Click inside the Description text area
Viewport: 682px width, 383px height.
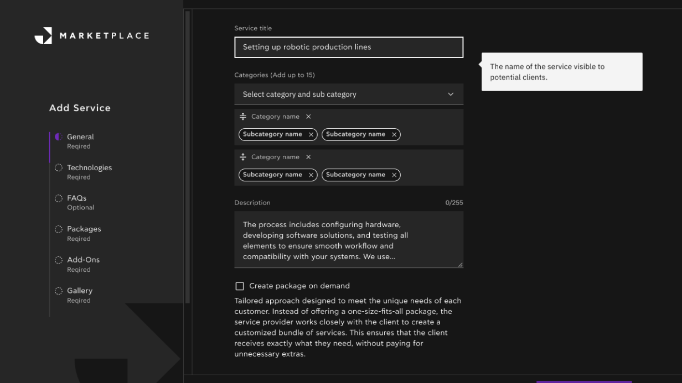pyautogui.click(x=348, y=240)
